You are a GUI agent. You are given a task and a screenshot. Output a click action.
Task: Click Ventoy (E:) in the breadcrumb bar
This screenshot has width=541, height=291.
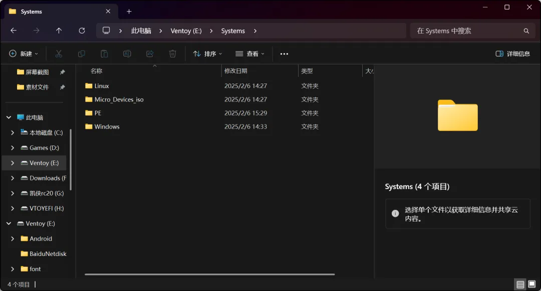click(186, 30)
